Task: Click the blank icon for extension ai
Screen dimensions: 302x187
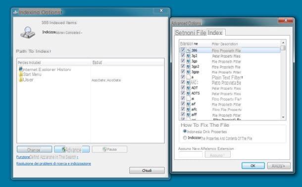Action: pos(188,99)
